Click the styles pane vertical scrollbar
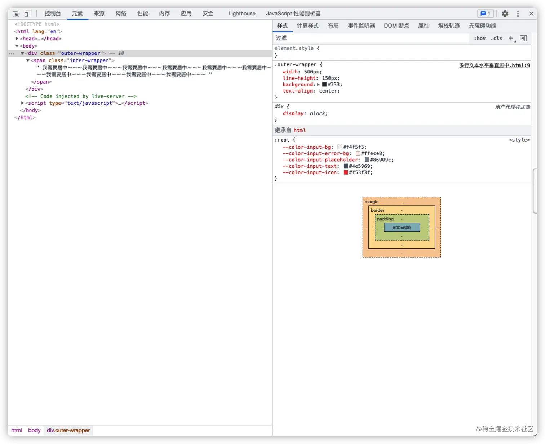 tap(534, 191)
